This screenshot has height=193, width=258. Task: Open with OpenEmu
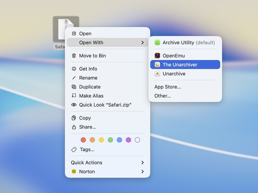coord(185,55)
